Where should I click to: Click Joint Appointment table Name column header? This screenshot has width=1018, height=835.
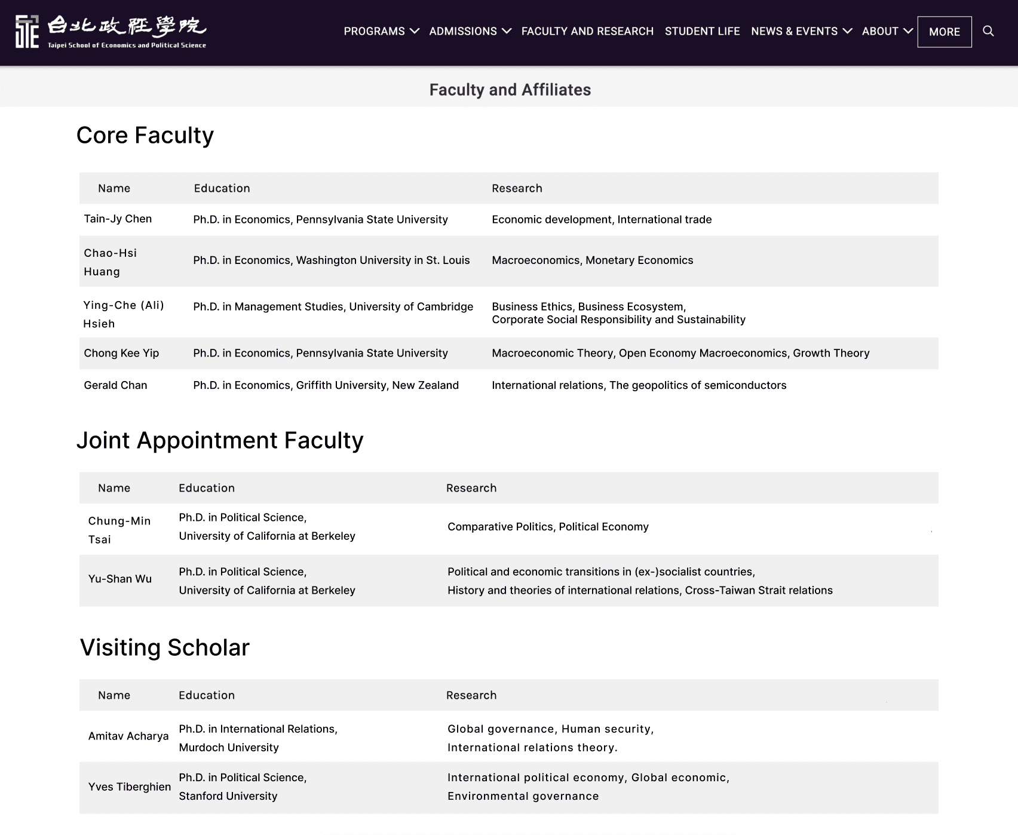[114, 488]
